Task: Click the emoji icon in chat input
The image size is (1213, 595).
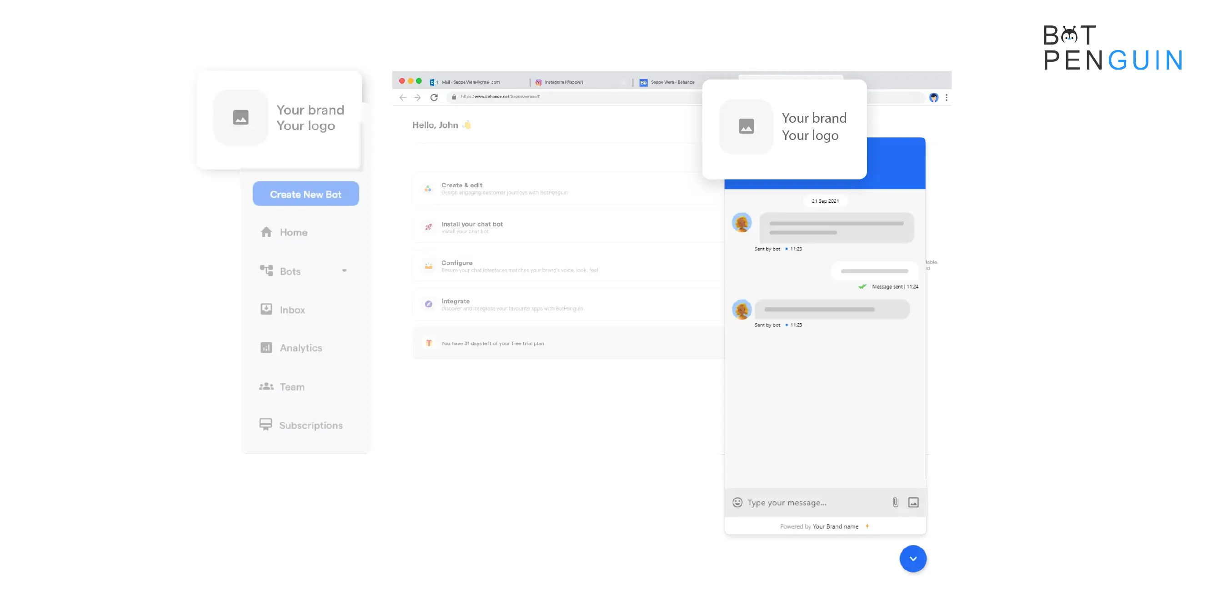Action: pos(738,502)
